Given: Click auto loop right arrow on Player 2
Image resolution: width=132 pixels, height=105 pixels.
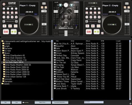Looking at the screenshot, I should tap(99, 21).
